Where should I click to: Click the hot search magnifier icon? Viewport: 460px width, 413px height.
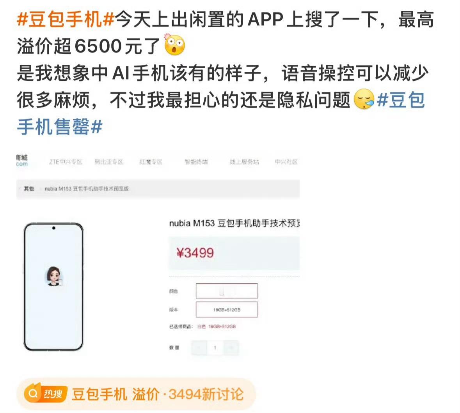click(33, 394)
